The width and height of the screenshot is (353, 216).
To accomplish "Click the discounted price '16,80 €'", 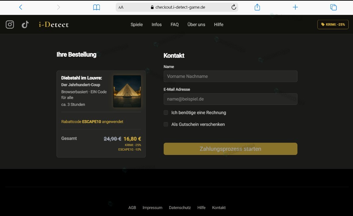I will click(x=132, y=139).
